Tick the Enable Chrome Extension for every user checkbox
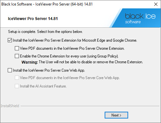This screenshot has width=161, height=123. point(17,56)
